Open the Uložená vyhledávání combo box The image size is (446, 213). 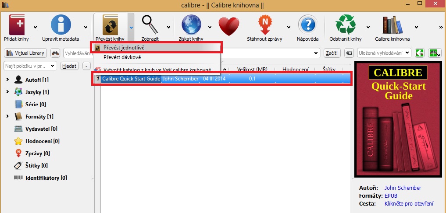(384, 53)
